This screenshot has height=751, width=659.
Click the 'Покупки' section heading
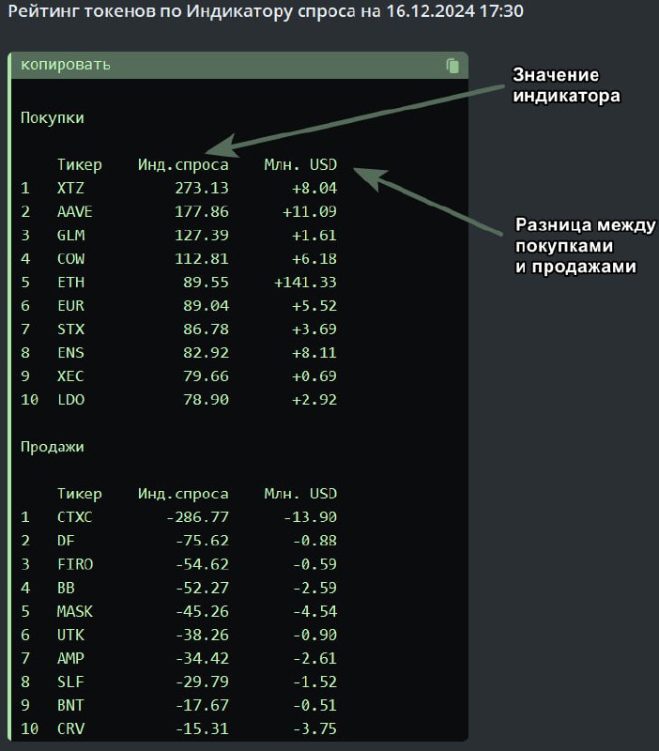click(53, 118)
